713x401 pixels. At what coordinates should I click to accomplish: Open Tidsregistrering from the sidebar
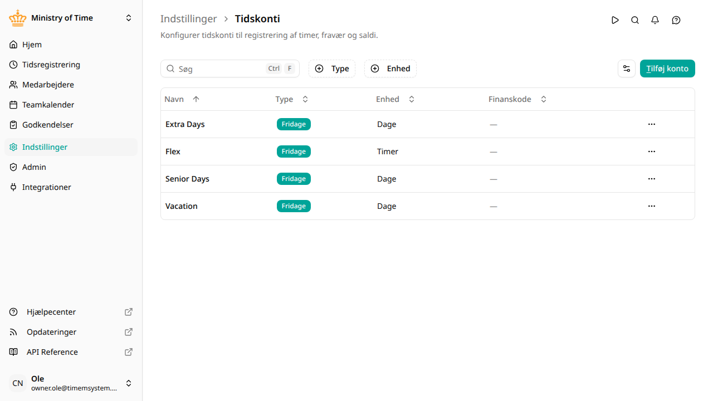(x=71, y=65)
